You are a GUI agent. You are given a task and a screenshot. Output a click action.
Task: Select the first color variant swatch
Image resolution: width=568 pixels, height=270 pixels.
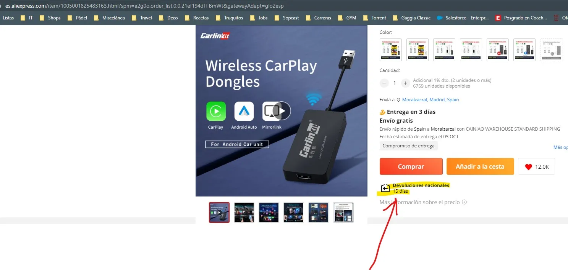click(x=390, y=50)
